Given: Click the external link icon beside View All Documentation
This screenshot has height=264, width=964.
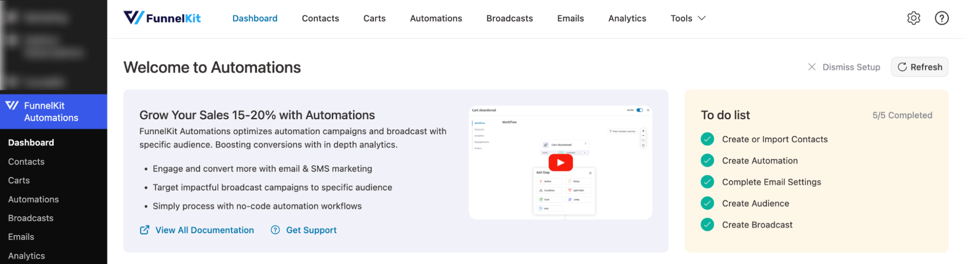Looking at the screenshot, I should (x=144, y=230).
